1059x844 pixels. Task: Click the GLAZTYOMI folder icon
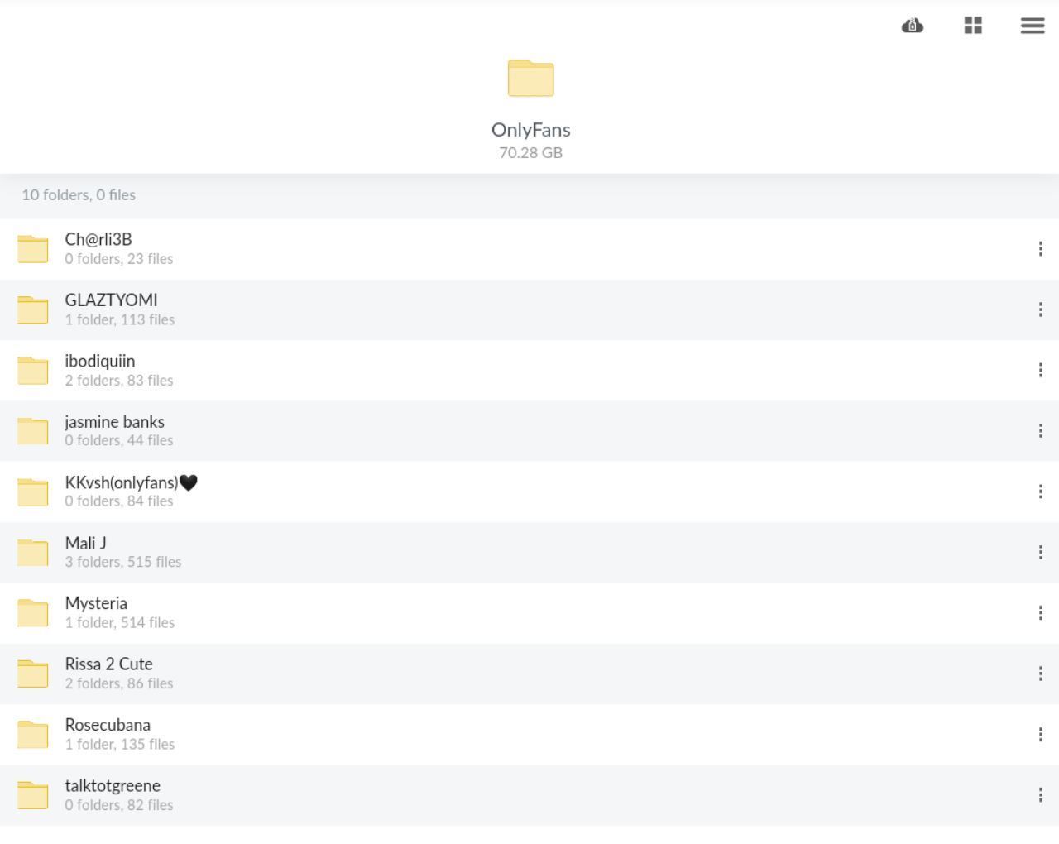[33, 309]
